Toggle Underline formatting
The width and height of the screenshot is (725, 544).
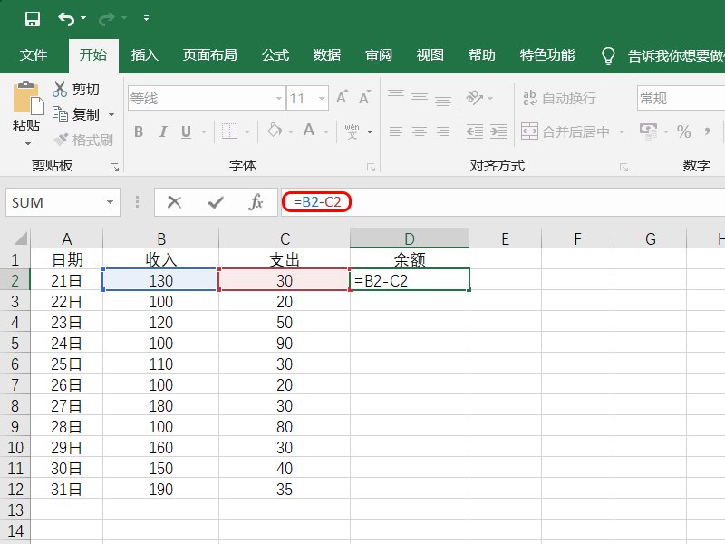pos(185,131)
